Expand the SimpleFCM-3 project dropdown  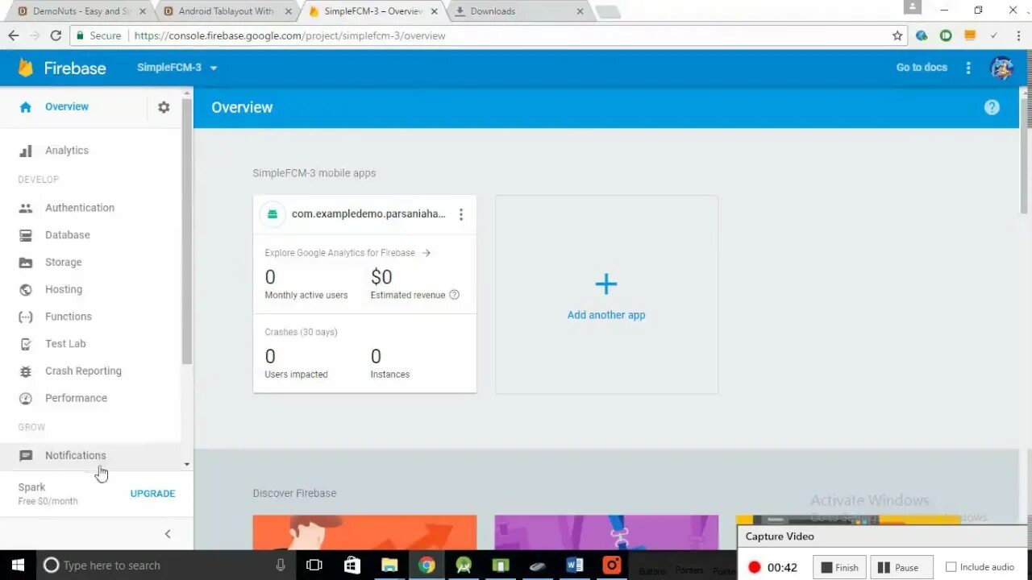pos(214,68)
